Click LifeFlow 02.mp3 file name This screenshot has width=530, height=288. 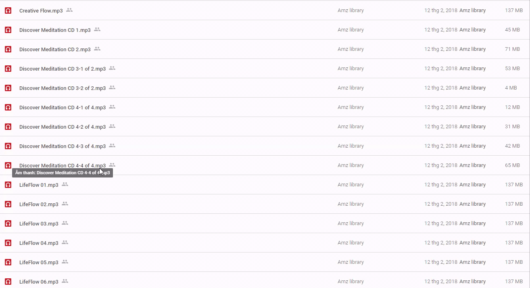[39, 204]
